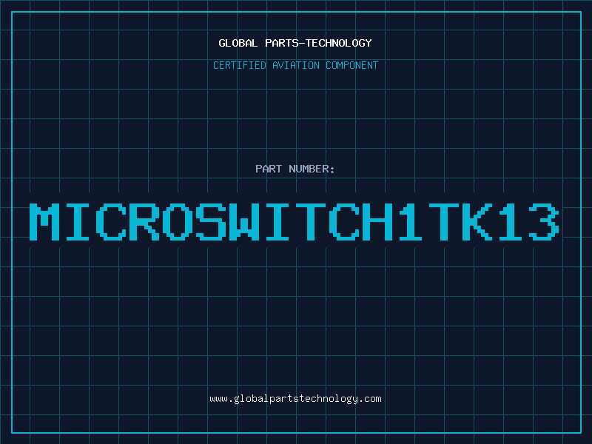592x444 pixels.
Task: Click the PART NUMBER: label
Action: click(295, 169)
